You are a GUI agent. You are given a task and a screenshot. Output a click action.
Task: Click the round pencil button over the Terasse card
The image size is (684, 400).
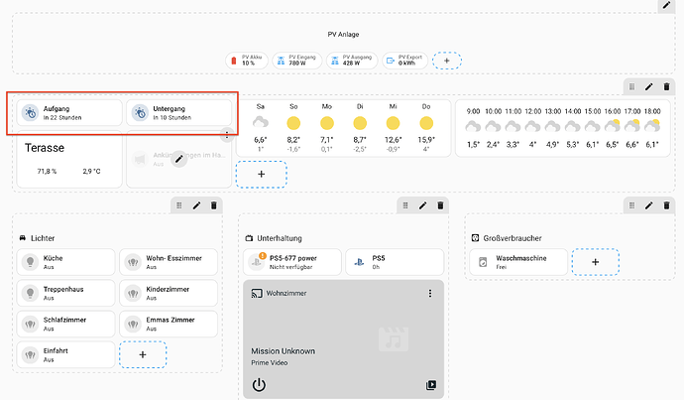tap(178, 158)
